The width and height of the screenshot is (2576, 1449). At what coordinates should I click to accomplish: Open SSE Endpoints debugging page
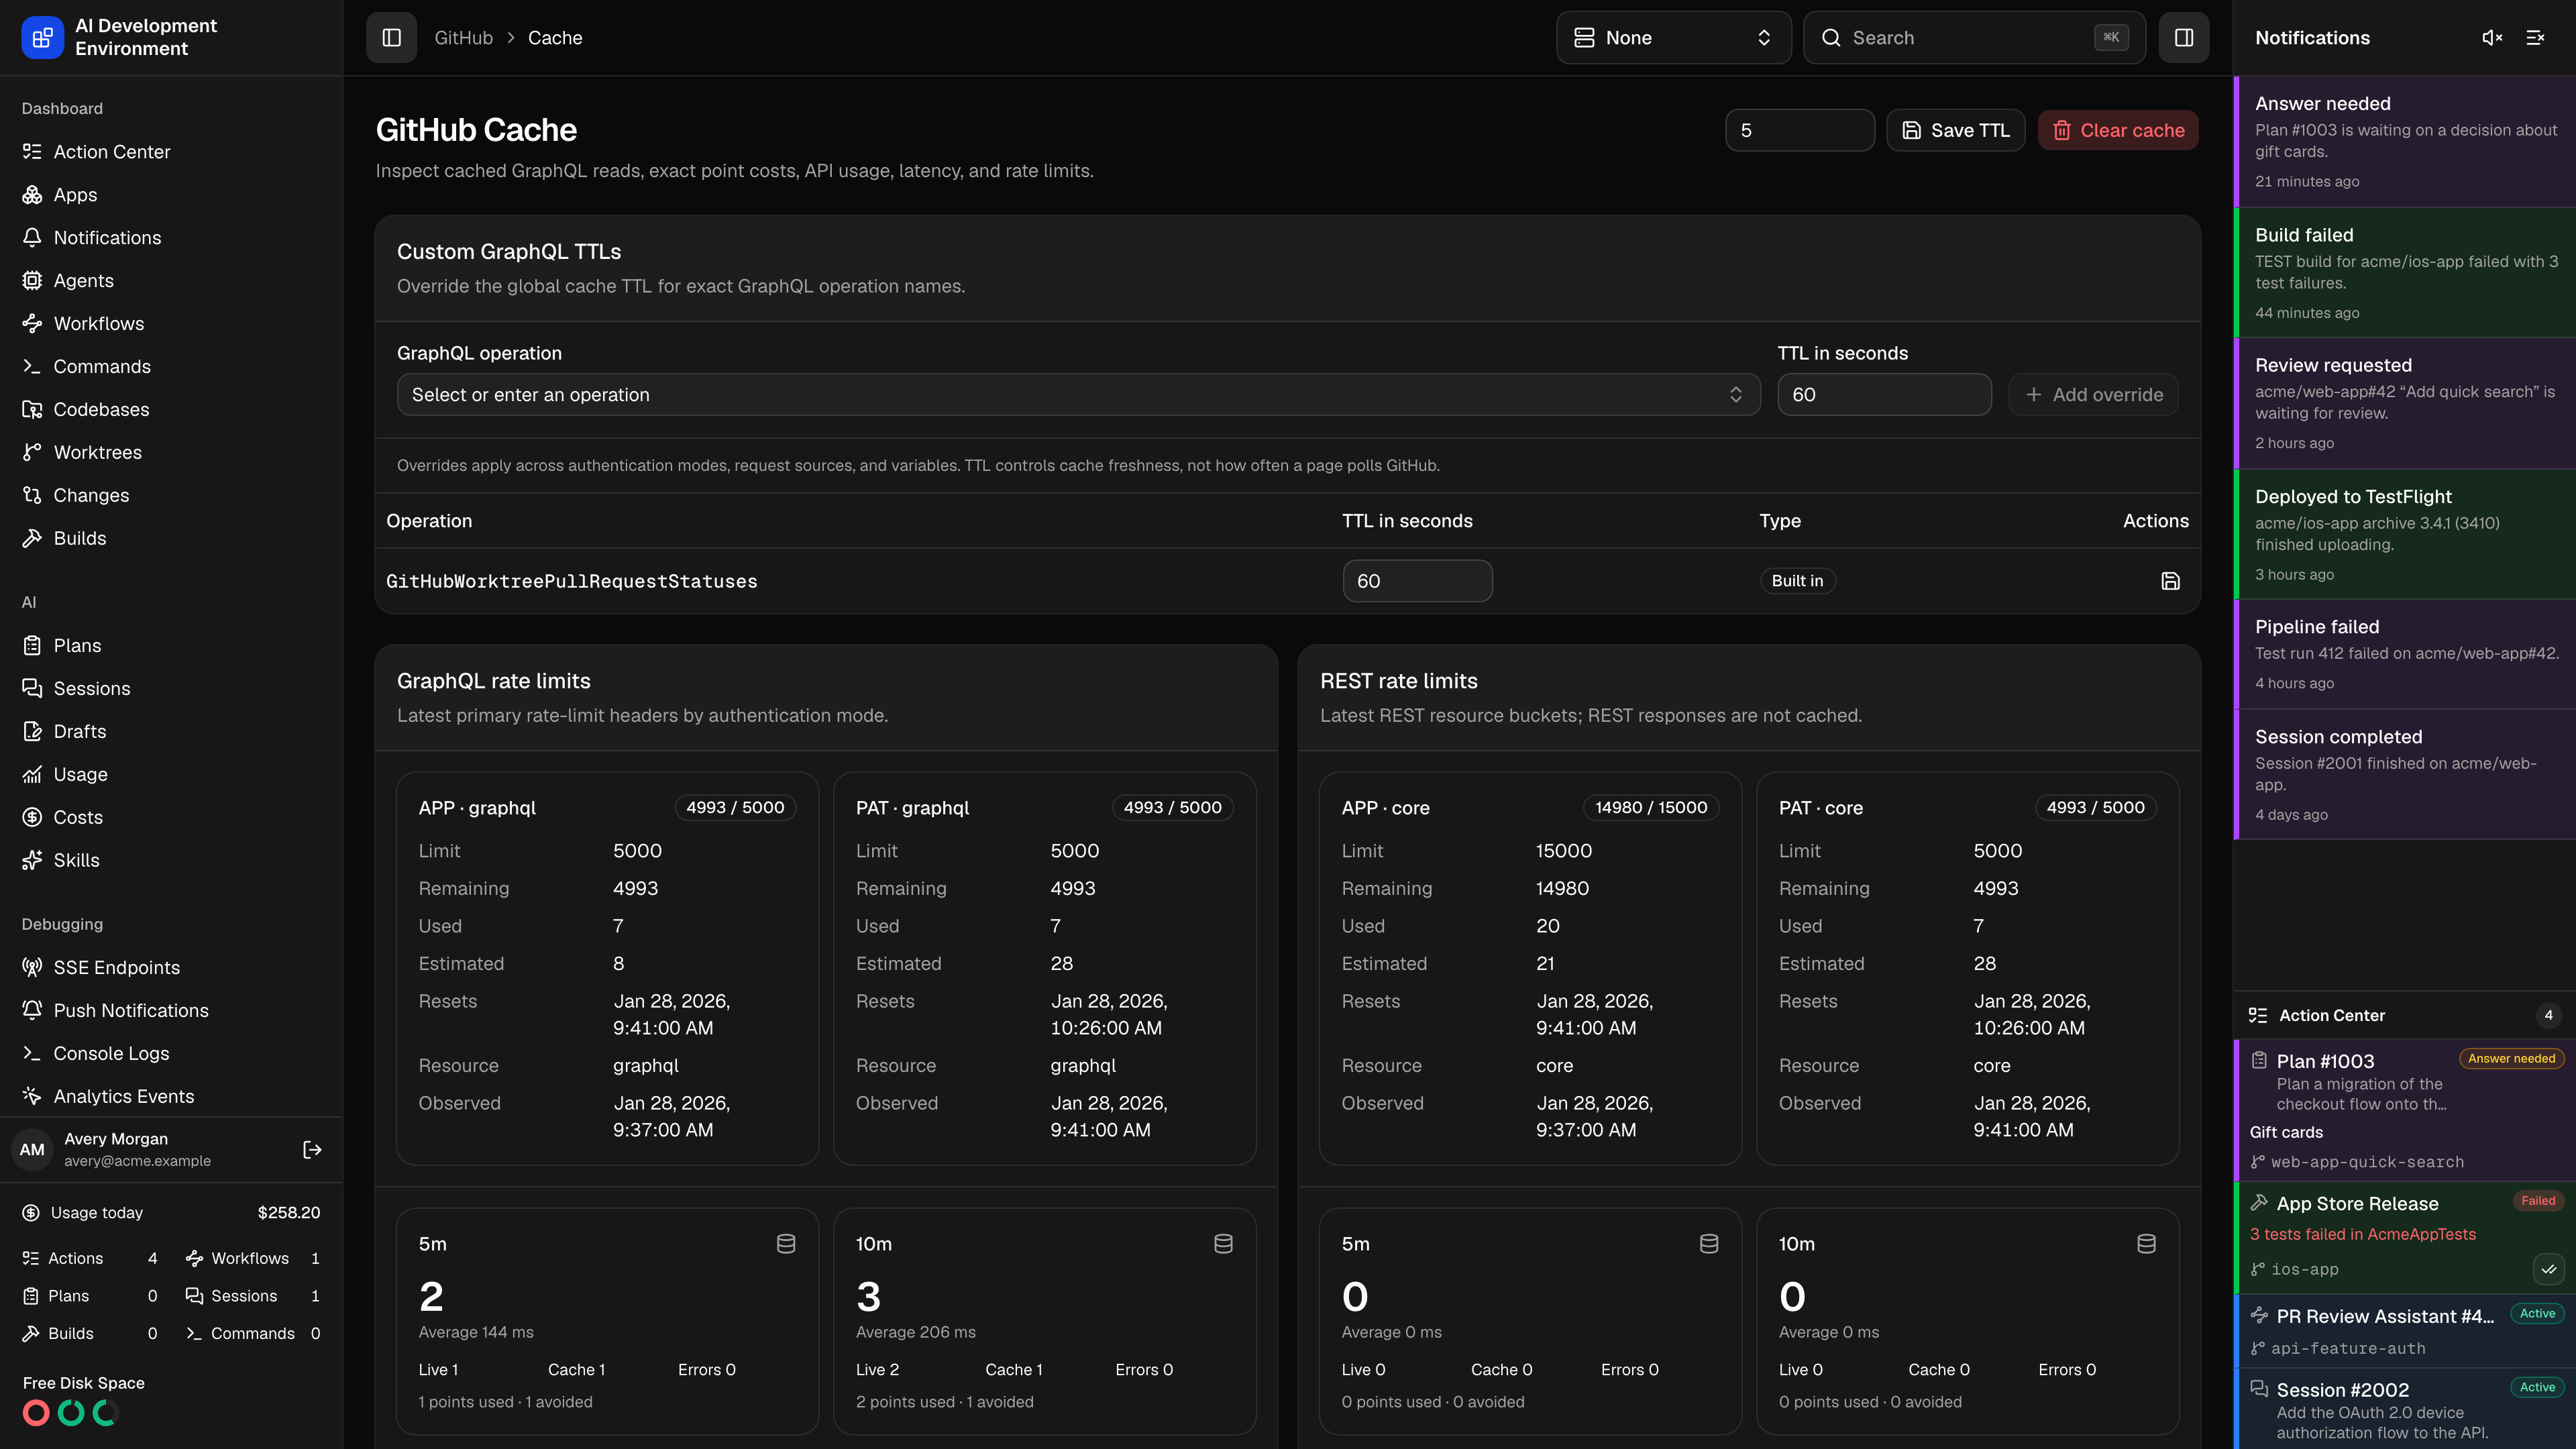[x=171, y=968]
